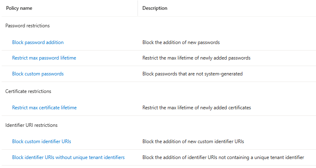Click the description about max lifetime of passwords

click(196, 58)
